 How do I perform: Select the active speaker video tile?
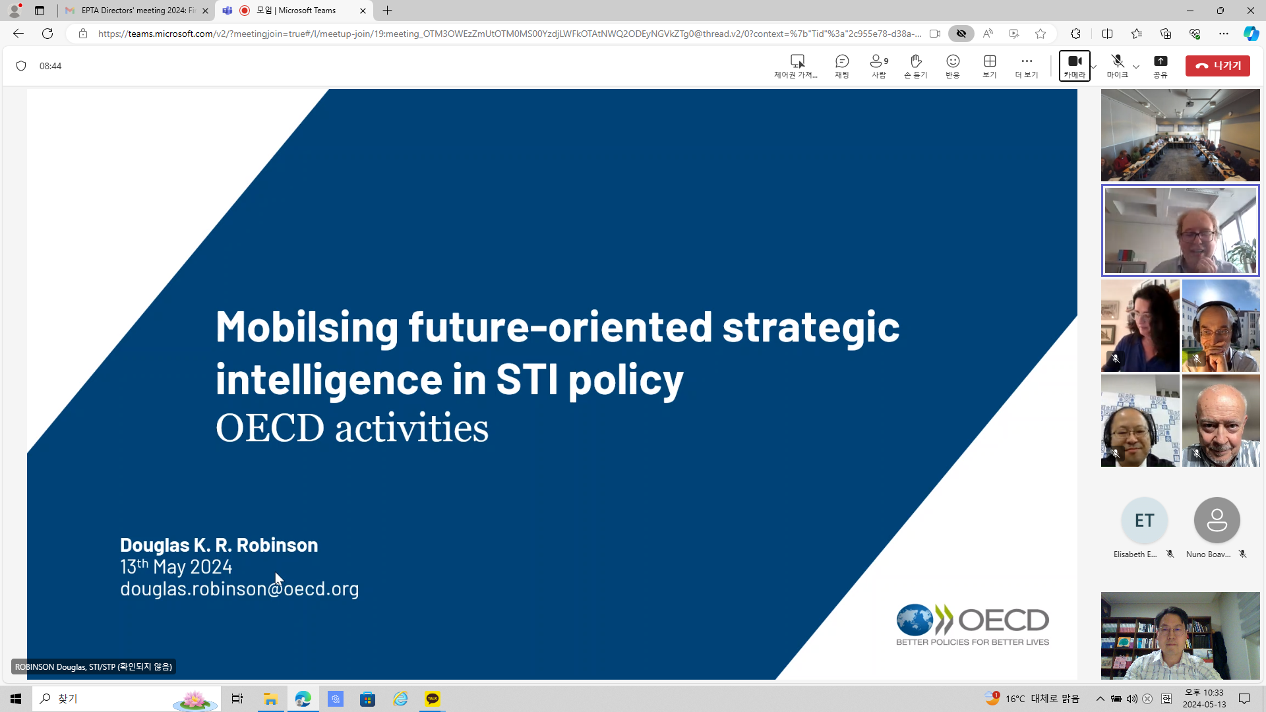(x=1180, y=230)
